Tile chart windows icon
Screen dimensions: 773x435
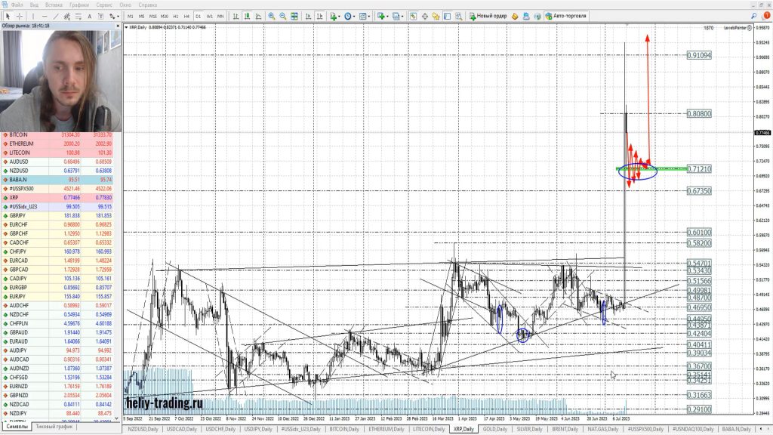tap(295, 16)
